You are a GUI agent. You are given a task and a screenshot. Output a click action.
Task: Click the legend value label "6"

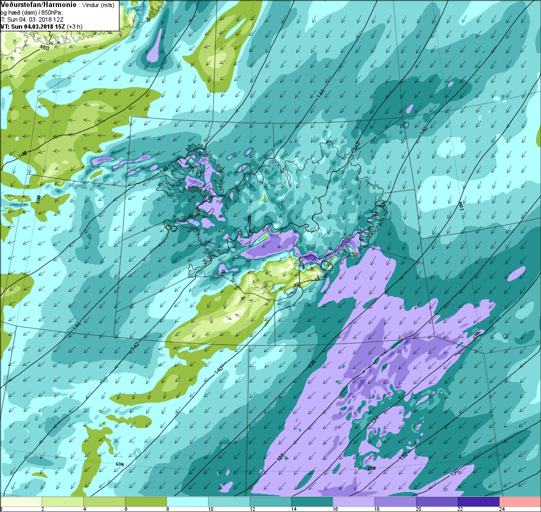coord(126,509)
